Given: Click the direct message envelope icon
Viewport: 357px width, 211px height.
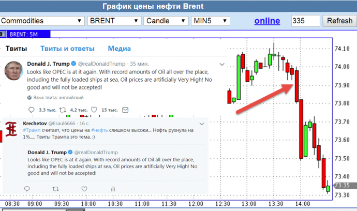Looking at the screenshot, I should (126, 110).
